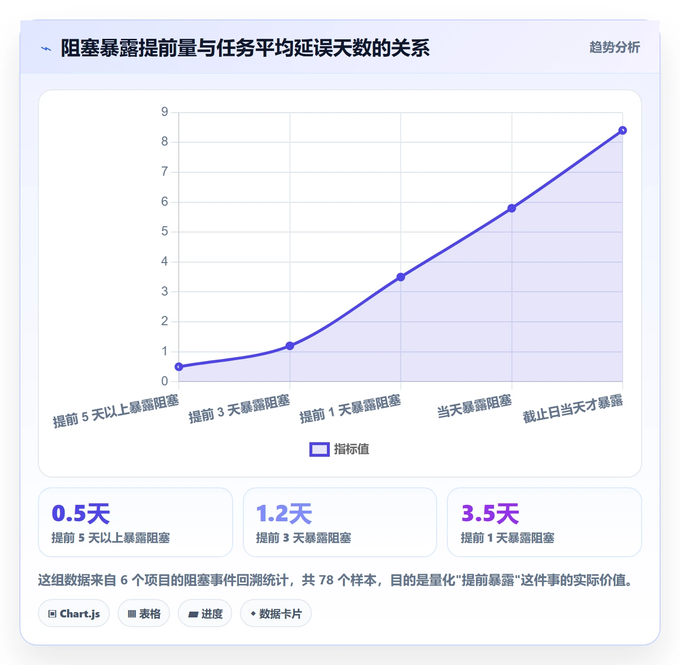Open the 3.5天 stat card

[x=544, y=522]
